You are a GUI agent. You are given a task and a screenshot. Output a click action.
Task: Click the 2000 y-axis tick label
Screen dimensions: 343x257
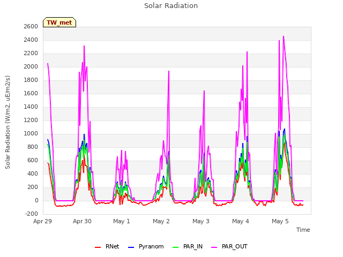[31, 66]
